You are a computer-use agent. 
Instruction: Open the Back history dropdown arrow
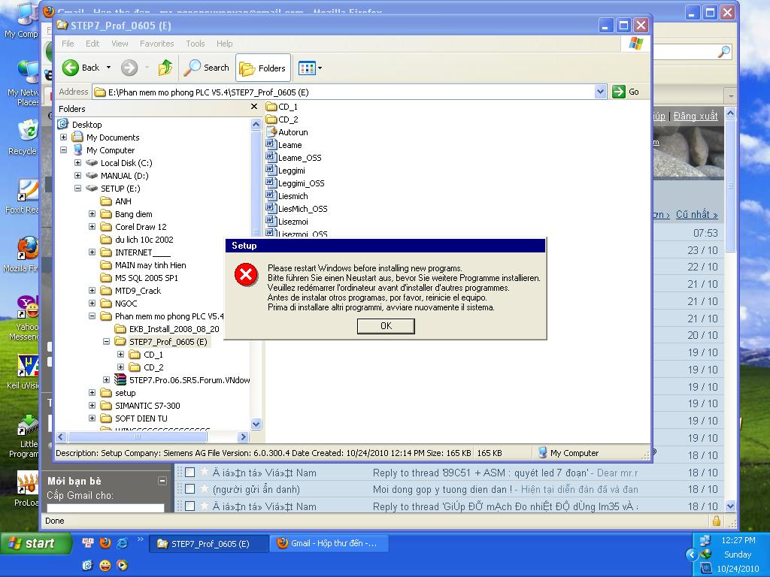tap(108, 68)
